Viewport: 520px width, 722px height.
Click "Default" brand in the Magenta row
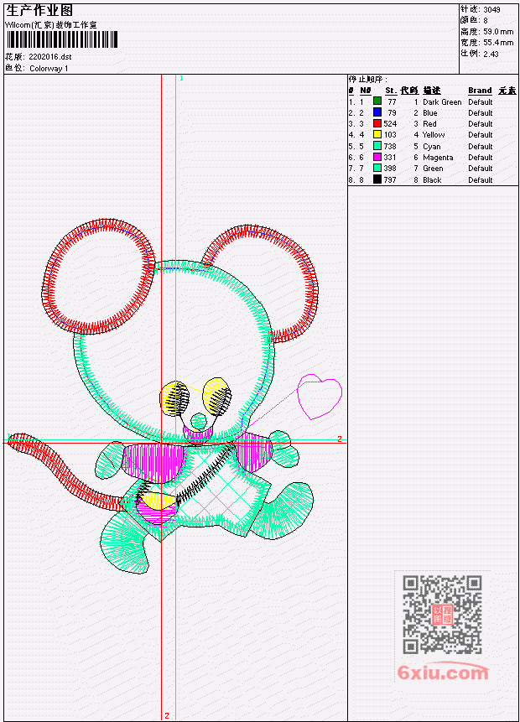[x=481, y=158]
